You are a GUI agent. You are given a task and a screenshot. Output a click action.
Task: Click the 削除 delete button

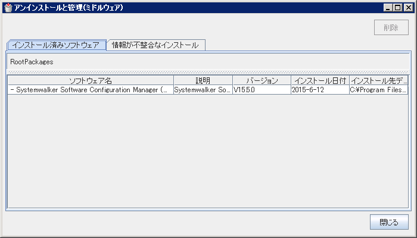click(x=391, y=27)
